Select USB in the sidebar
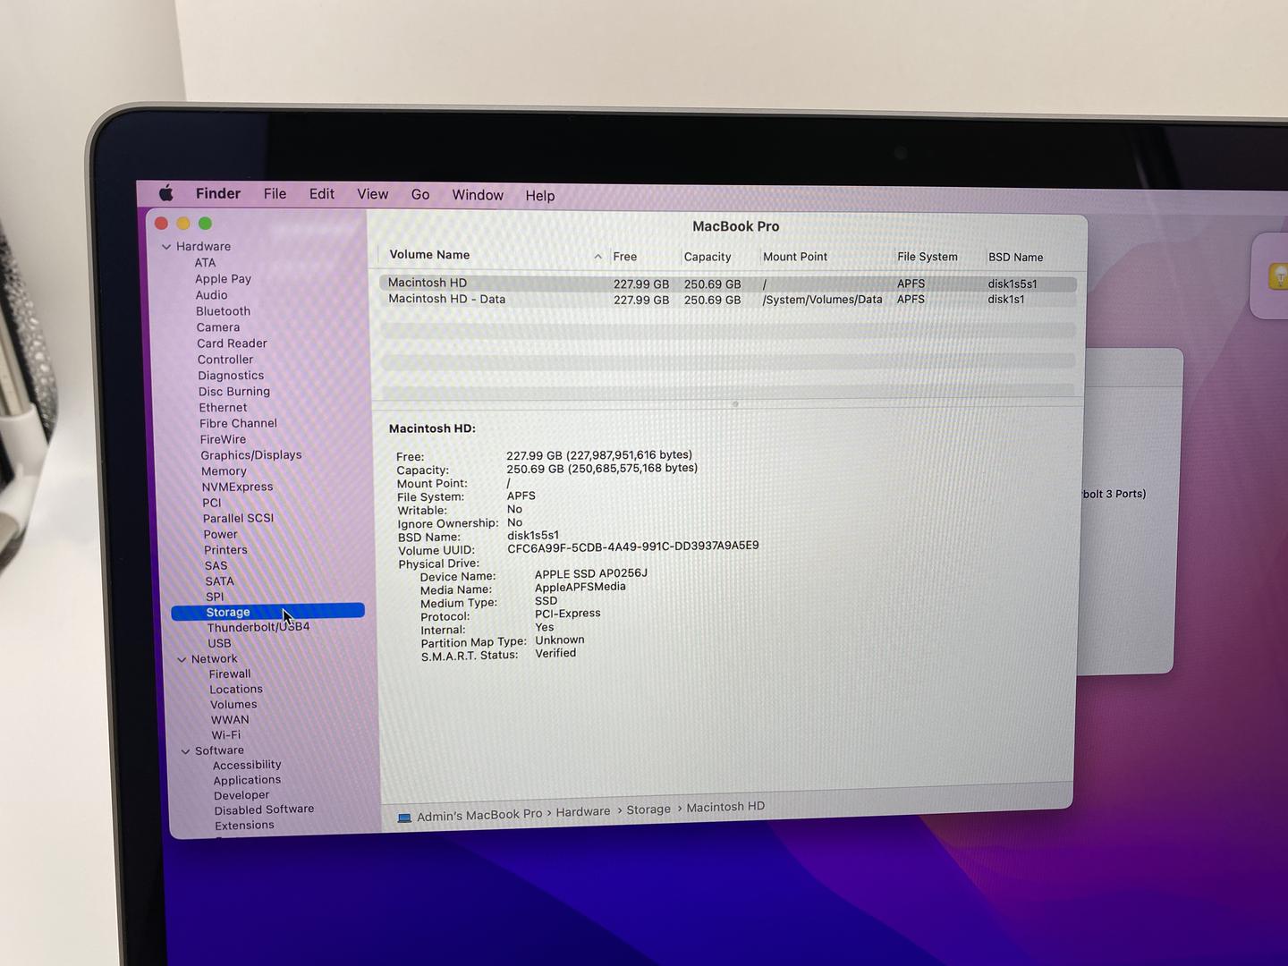 (220, 643)
